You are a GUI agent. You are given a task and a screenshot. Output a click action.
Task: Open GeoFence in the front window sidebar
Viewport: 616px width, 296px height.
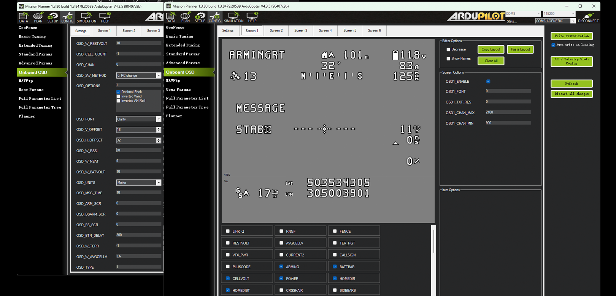coord(175,28)
